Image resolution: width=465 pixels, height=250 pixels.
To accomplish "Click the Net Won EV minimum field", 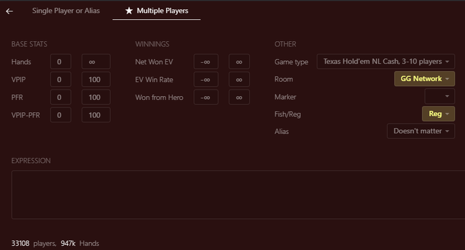I will (x=206, y=62).
